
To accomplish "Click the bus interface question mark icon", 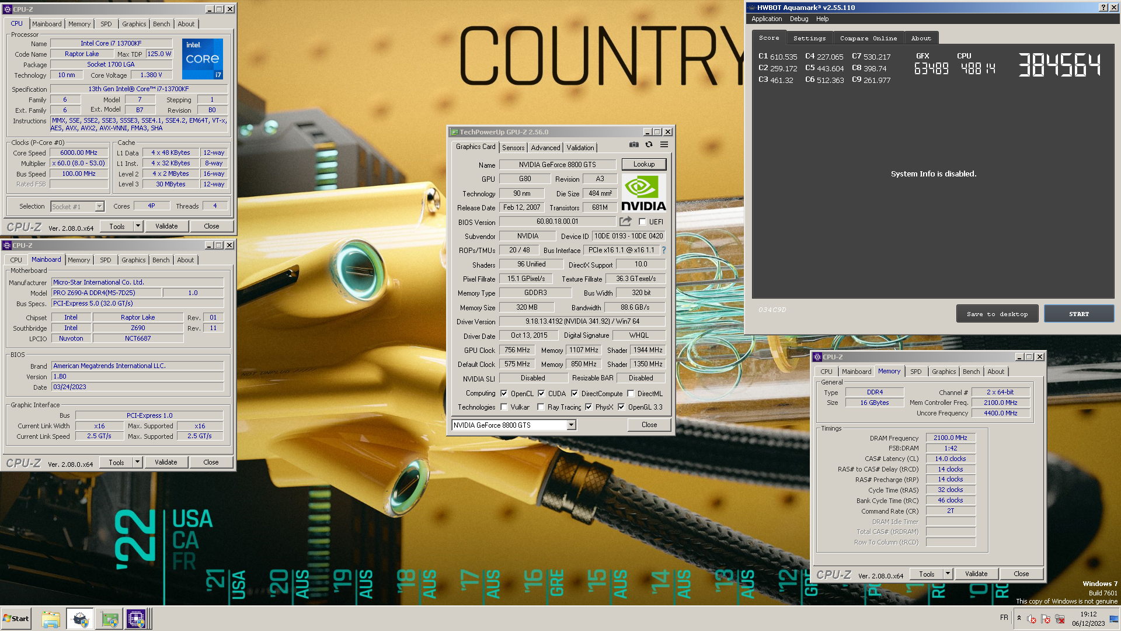I will (x=663, y=250).
